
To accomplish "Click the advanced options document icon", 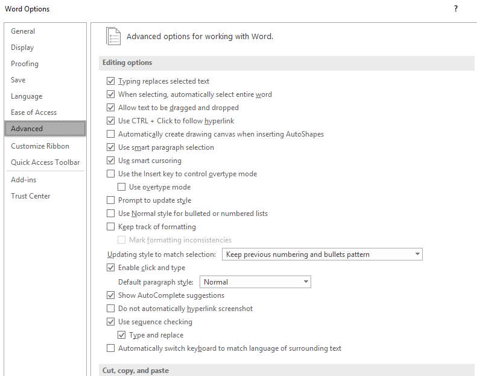I will click(113, 37).
